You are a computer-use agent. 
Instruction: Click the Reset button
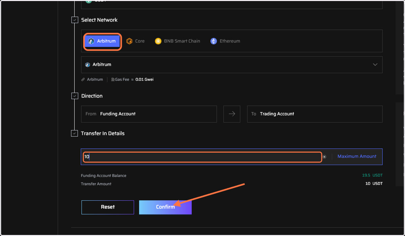pos(108,207)
